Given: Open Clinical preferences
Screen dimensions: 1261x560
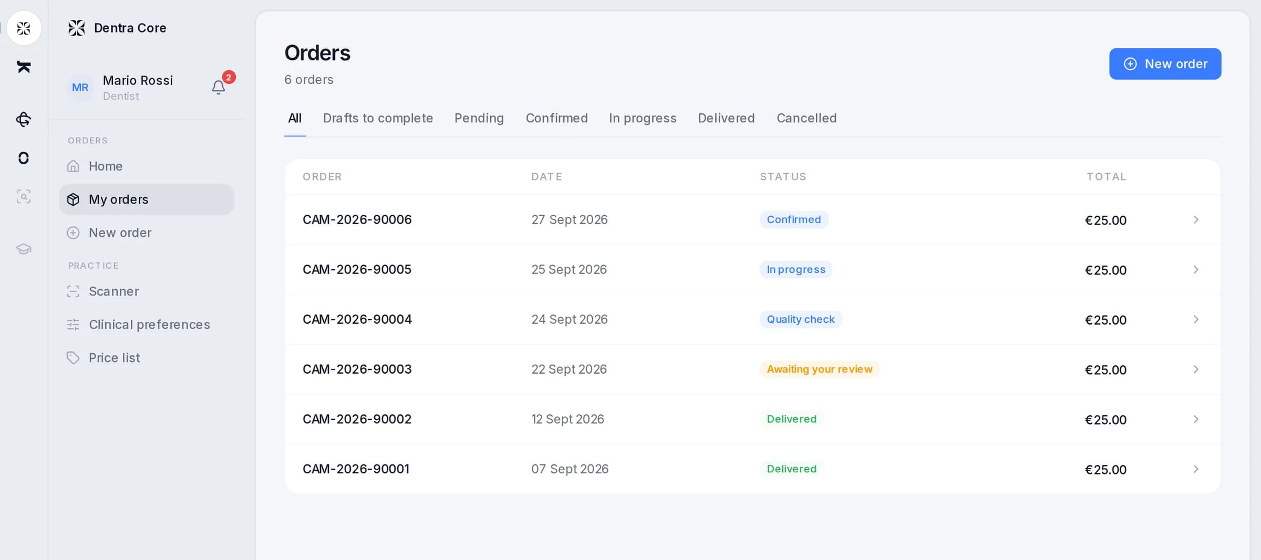Looking at the screenshot, I should (x=147, y=324).
